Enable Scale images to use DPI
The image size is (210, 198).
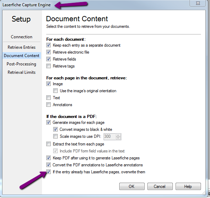pos(55,136)
